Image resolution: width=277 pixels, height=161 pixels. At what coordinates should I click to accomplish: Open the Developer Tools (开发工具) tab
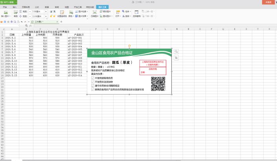pyautogui.click(x=78, y=7)
